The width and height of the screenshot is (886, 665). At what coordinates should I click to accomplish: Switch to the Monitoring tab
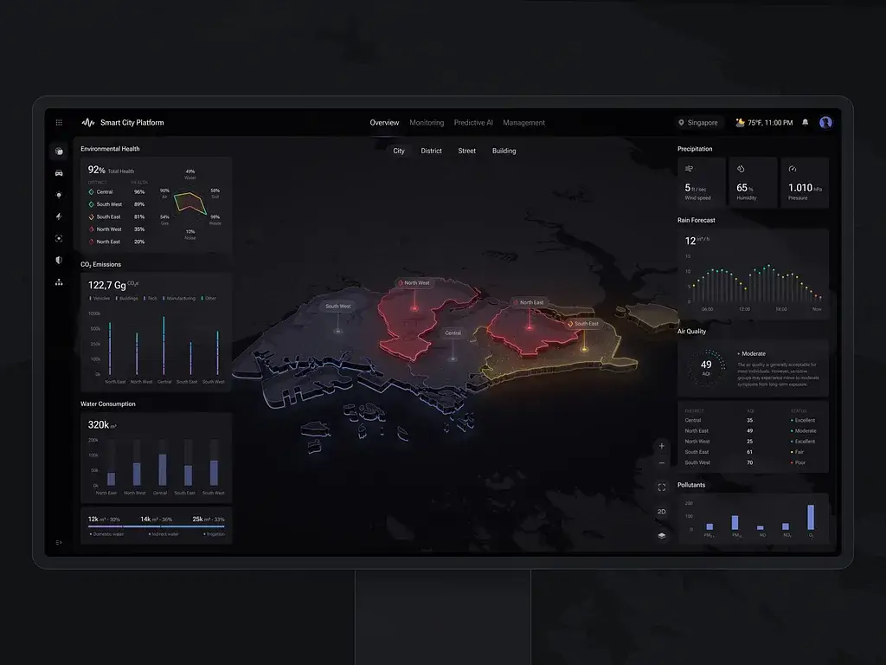click(427, 123)
